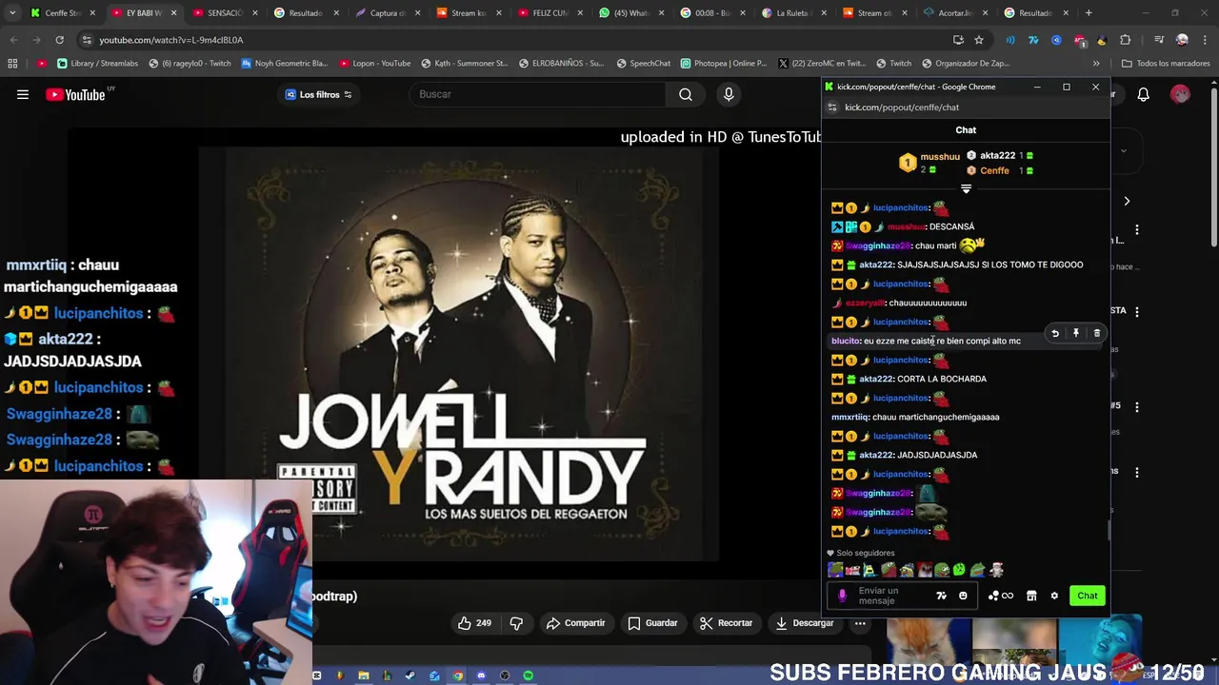This screenshot has height=685, width=1219.
Task: Delete blucito's message with the trash icon
Action: 1097,333
